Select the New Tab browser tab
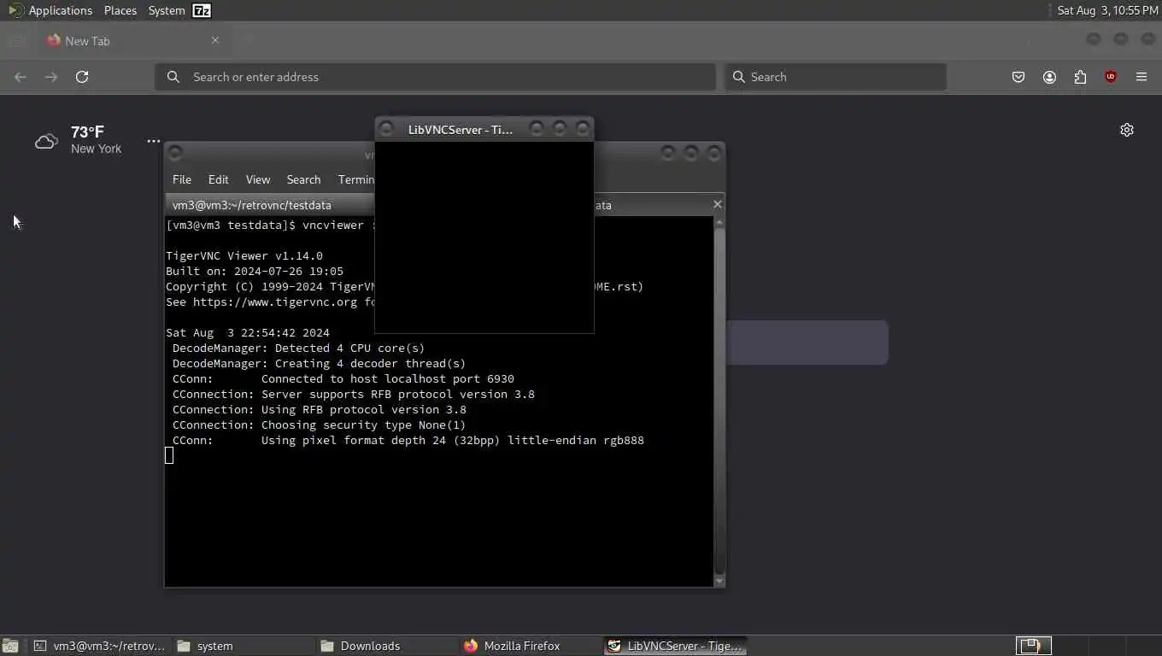1162x656 pixels. (x=132, y=40)
